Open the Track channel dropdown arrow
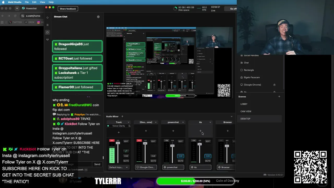 [128, 122]
